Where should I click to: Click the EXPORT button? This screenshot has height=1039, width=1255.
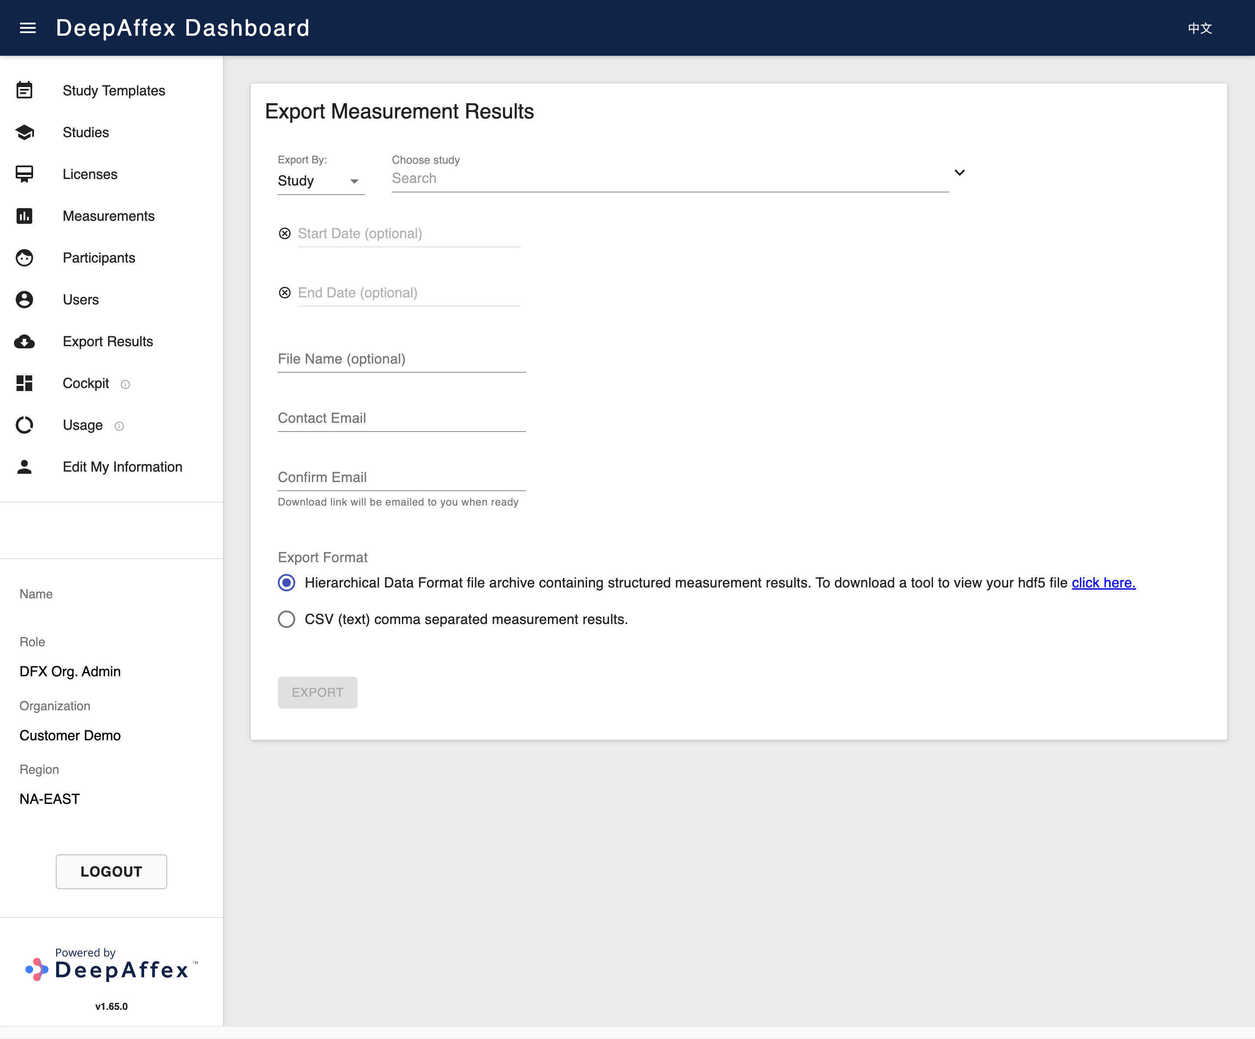click(317, 692)
